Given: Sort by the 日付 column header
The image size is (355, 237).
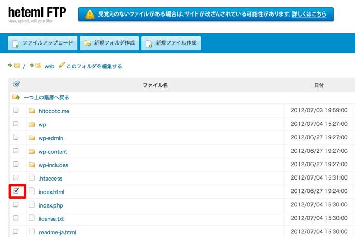Looking at the screenshot, I should (x=319, y=85).
